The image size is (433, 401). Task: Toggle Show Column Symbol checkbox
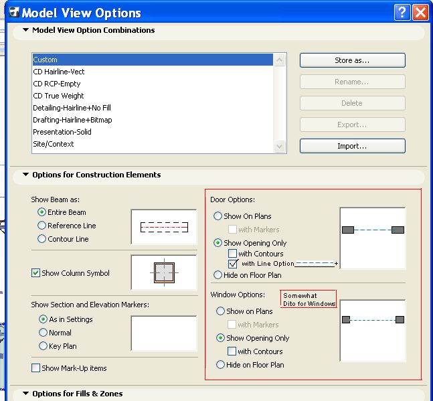click(35, 273)
